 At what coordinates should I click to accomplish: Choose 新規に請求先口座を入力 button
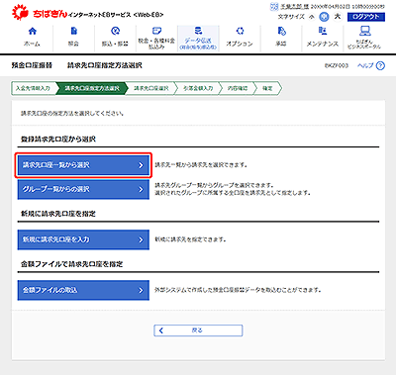pyautogui.click(x=83, y=239)
